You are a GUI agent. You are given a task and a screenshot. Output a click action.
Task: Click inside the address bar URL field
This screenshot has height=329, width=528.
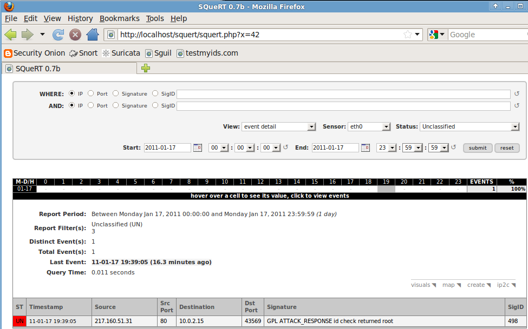[244, 34]
